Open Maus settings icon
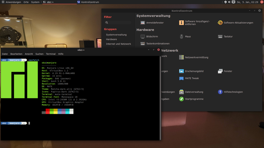 pos(181,37)
